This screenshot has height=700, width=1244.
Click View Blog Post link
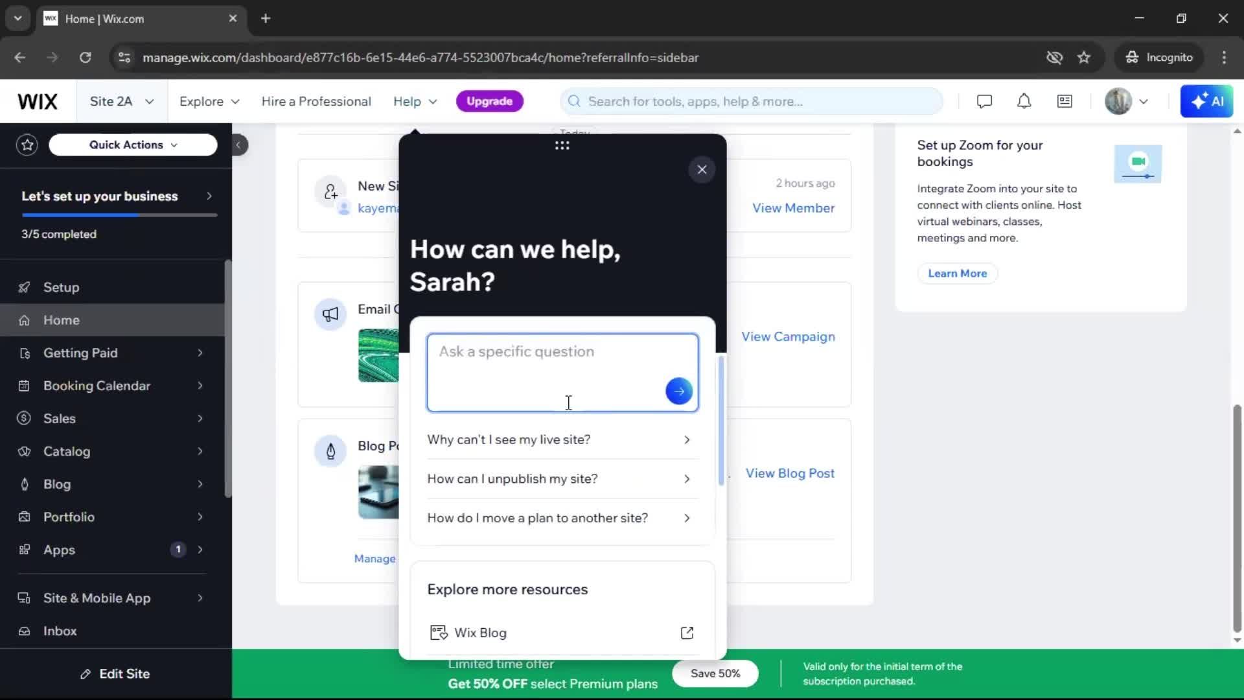[x=790, y=474]
